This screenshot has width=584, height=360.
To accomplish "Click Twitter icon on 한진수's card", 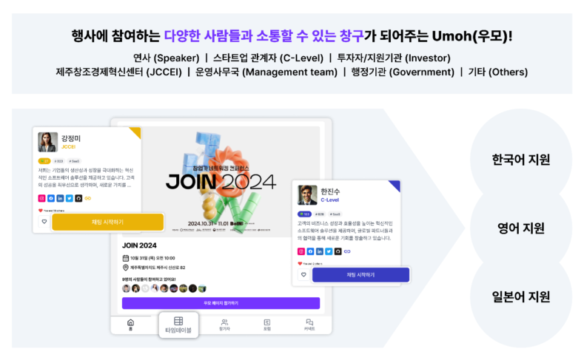I will click(329, 251).
